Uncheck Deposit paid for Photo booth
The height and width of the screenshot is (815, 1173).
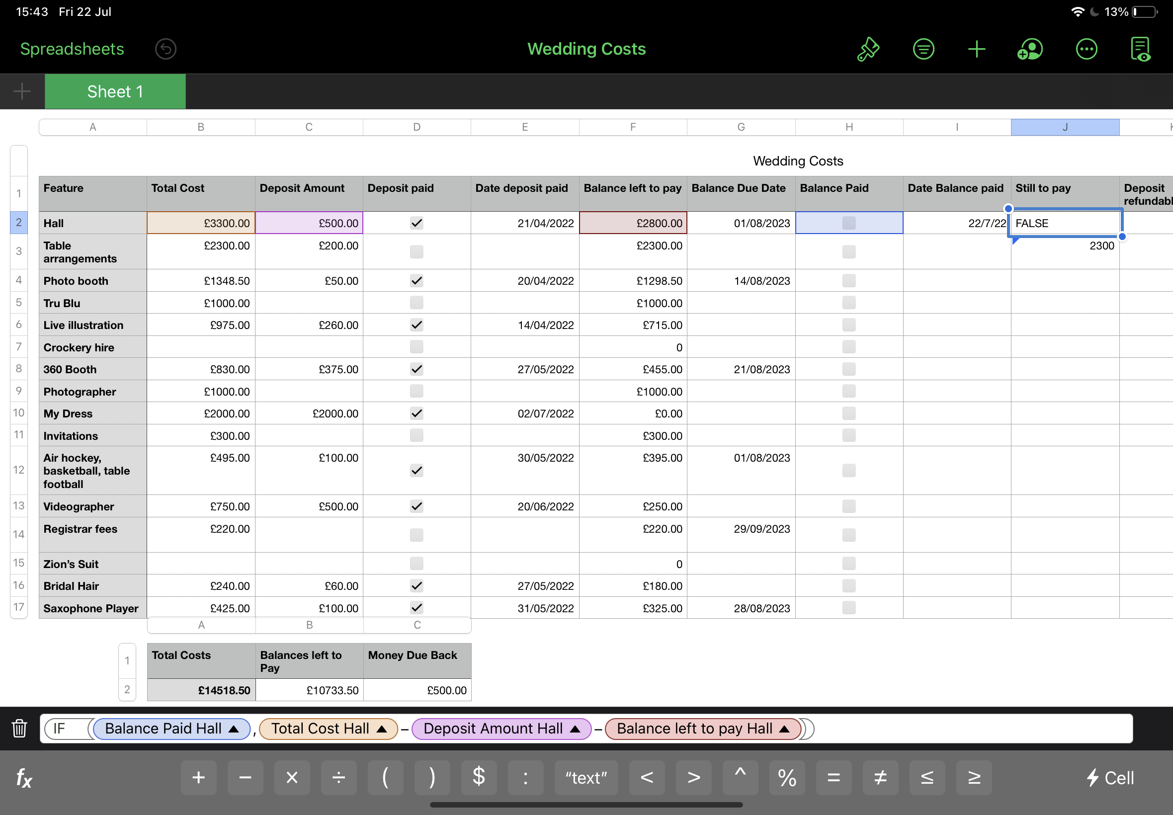point(417,281)
